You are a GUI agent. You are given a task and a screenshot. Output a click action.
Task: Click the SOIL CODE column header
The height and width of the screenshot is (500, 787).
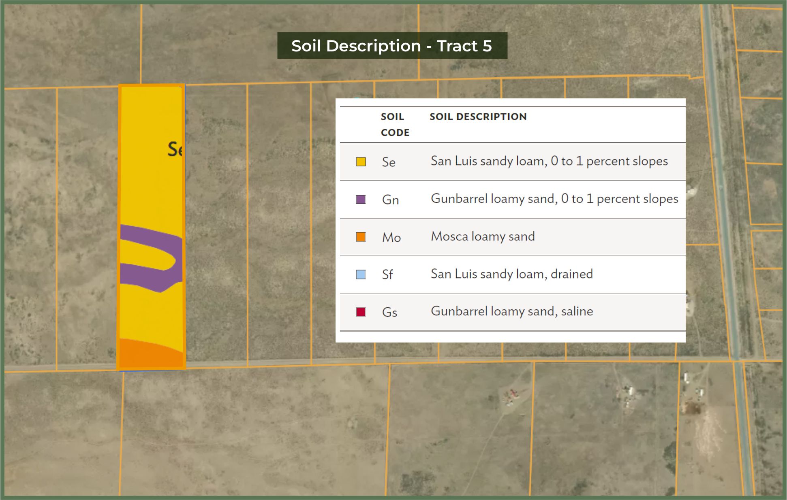tap(395, 124)
